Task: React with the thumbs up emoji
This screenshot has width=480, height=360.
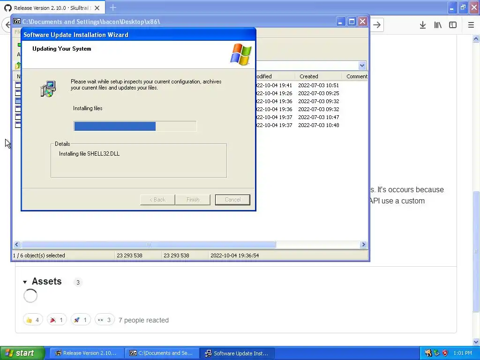Action: click(x=33, y=320)
